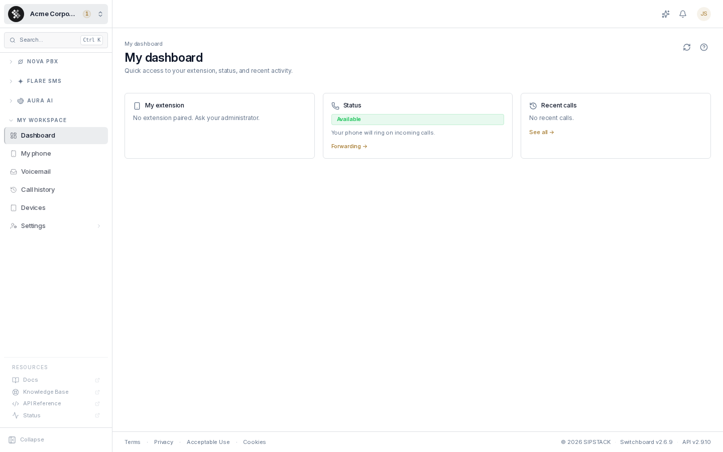723x452 pixels.
Task: Click the Terms footer link
Action: [133, 442]
